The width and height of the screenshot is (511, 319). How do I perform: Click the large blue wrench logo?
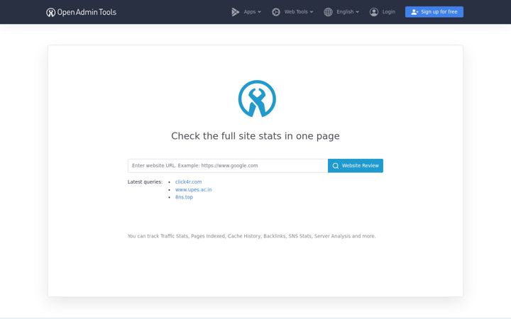(257, 99)
